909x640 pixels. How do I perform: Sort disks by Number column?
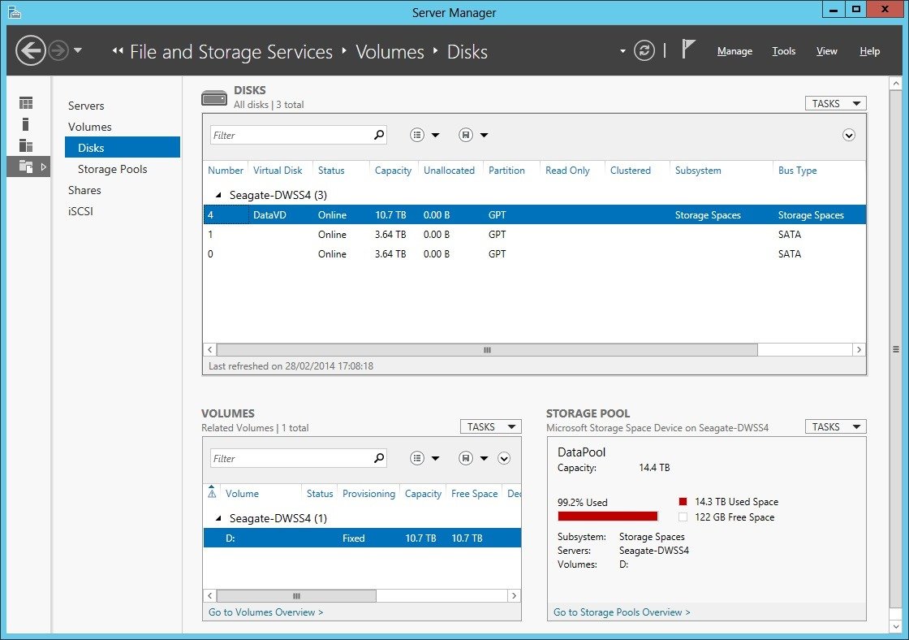click(226, 170)
